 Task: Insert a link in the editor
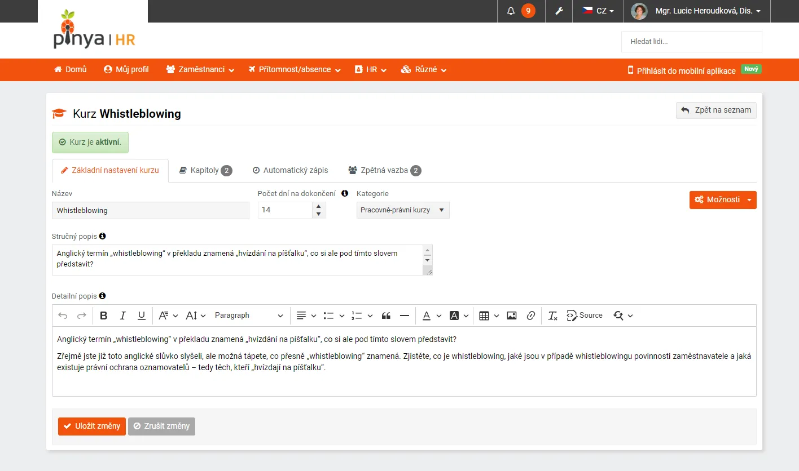click(531, 316)
